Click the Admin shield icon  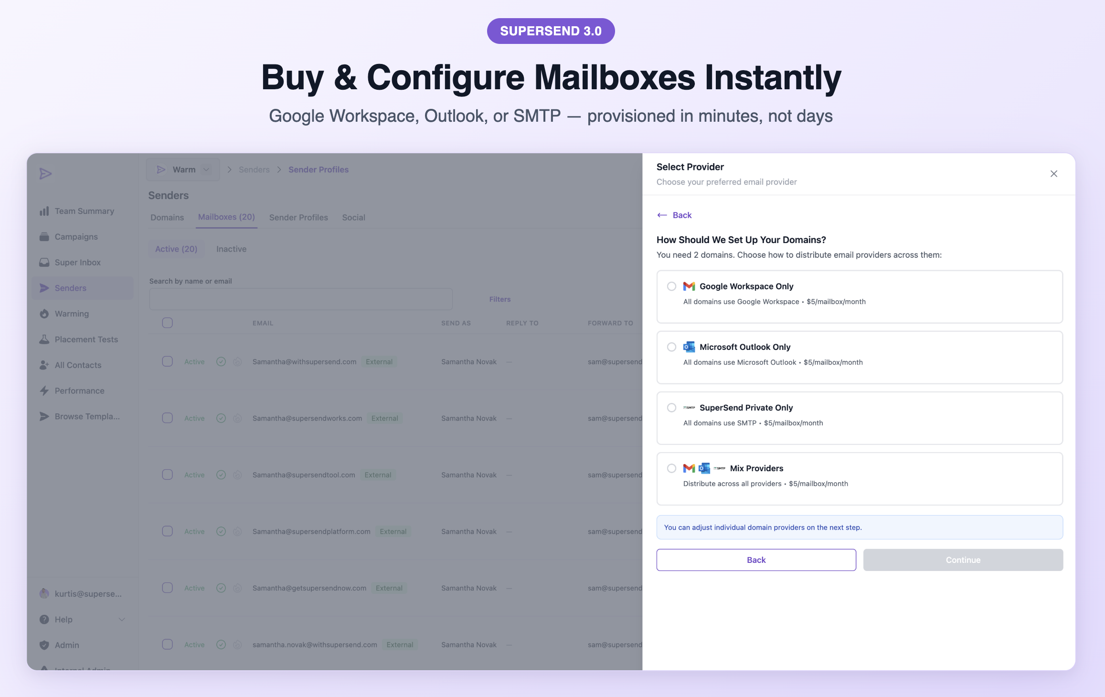coord(44,645)
